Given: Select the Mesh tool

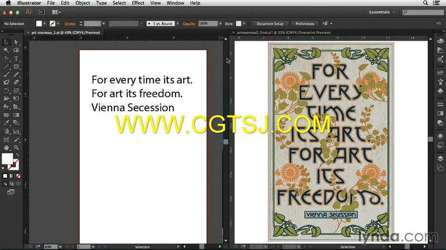Looking at the screenshot, I should 6,115.
